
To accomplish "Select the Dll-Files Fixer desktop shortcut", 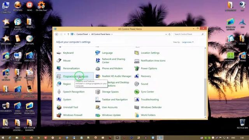I will (41, 6).
